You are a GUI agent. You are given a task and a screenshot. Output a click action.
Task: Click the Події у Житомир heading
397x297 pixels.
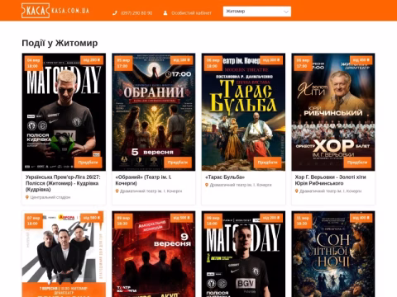coord(60,43)
